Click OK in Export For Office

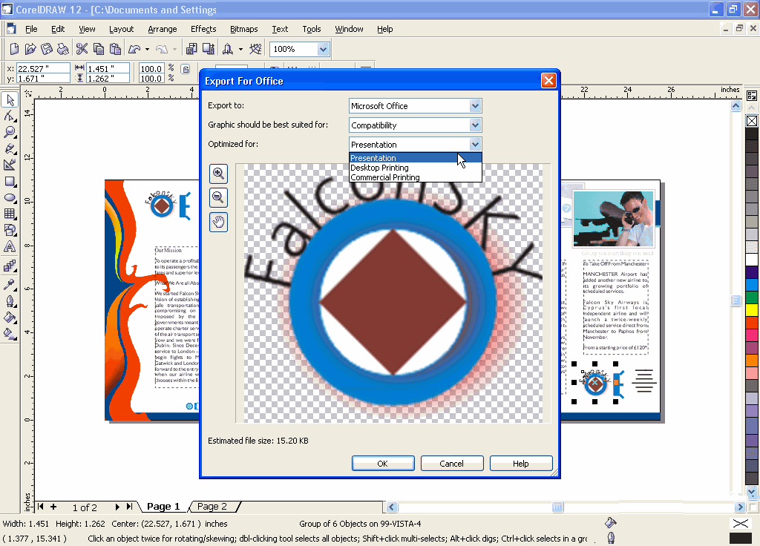(x=383, y=464)
